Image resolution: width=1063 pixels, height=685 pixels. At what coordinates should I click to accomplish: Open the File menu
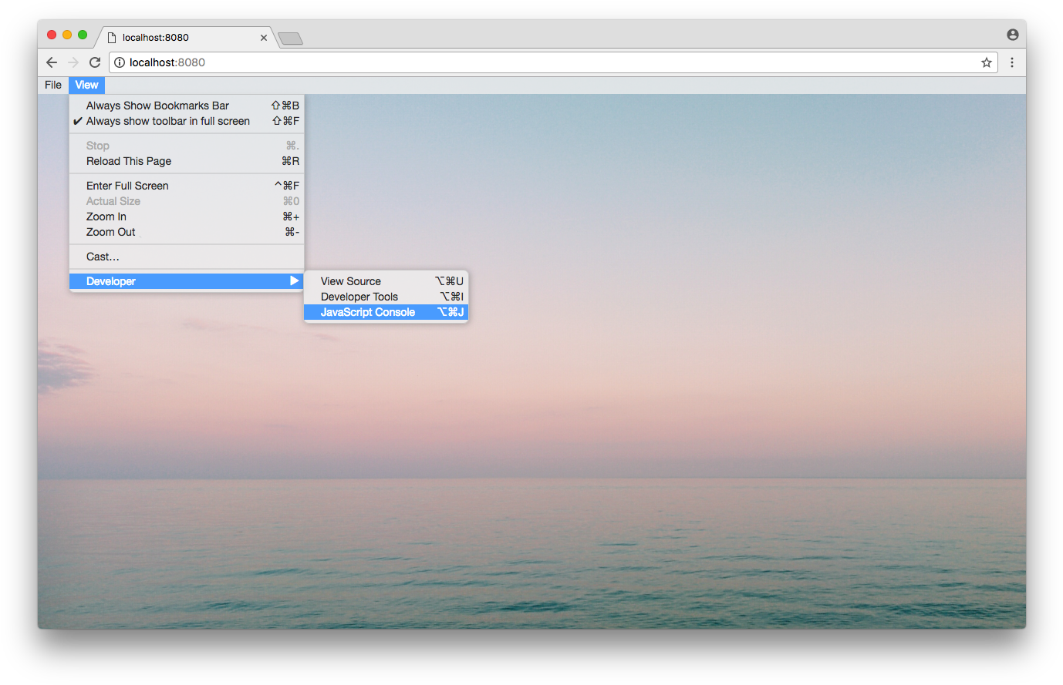tap(53, 85)
